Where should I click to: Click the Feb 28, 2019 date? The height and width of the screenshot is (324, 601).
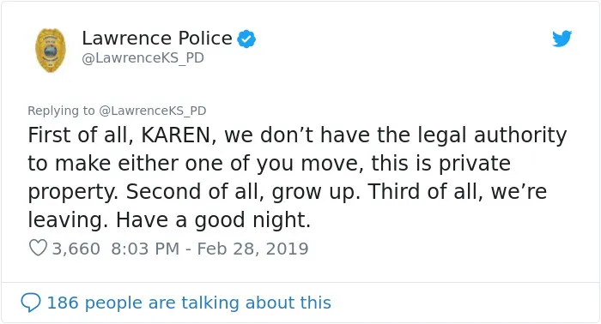click(252, 249)
